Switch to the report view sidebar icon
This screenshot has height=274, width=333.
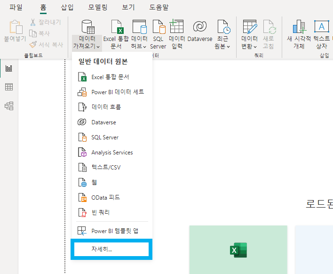pyautogui.click(x=9, y=68)
